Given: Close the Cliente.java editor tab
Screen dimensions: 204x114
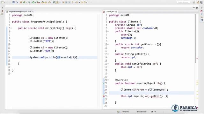Looking at the screenshot, I should coord(116,12).
